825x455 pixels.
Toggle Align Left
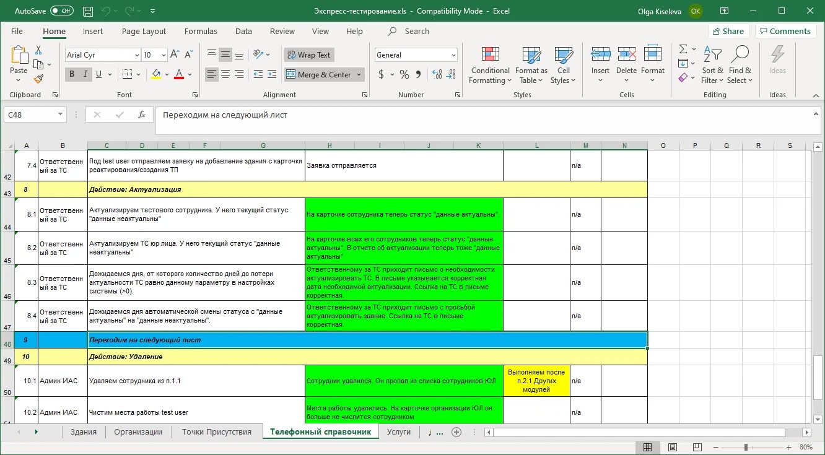[212, 74]
